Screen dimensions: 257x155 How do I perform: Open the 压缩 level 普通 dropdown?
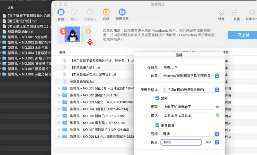pyautogui.click(x=190, y=134)
